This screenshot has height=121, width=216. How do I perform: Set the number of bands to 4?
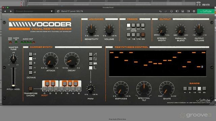[185, 89]
